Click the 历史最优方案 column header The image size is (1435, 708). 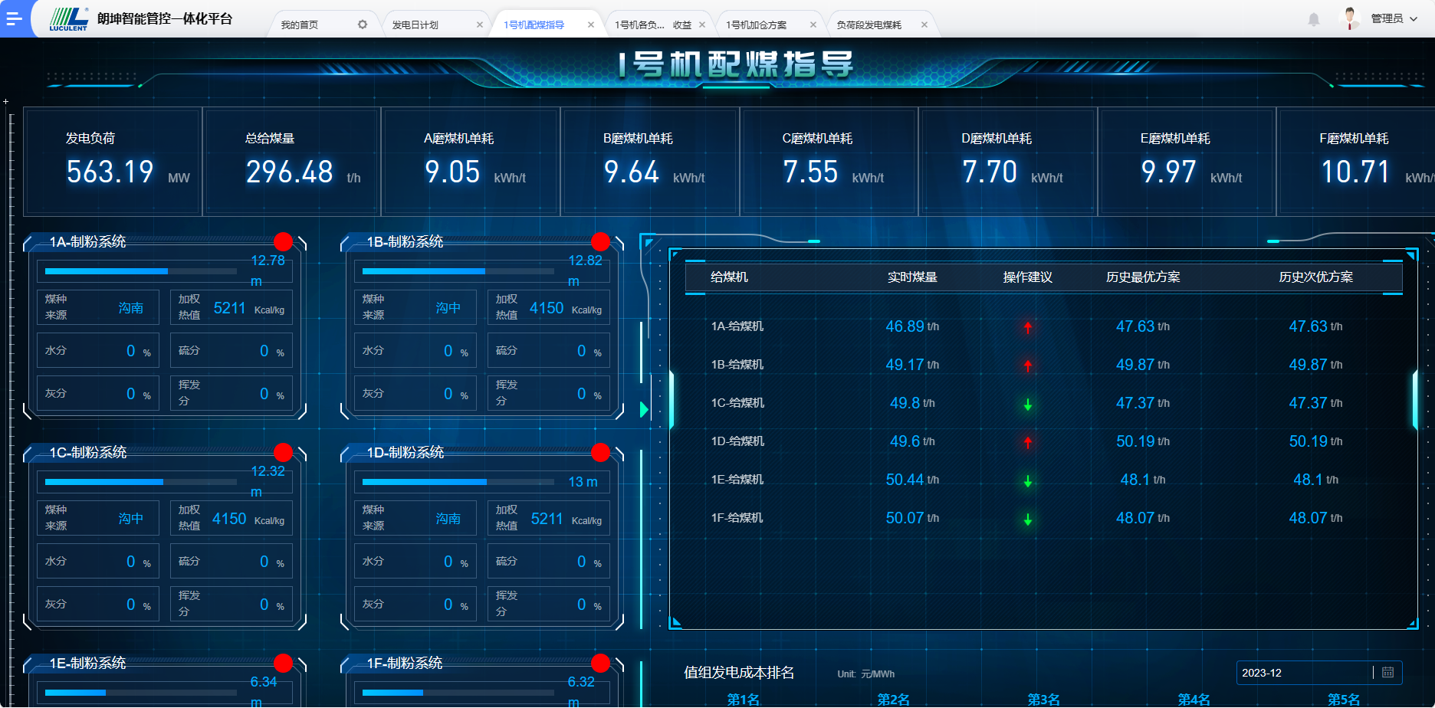point(1143,277)
